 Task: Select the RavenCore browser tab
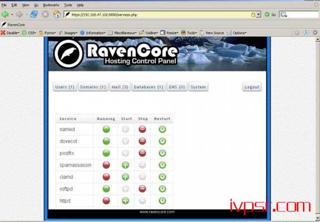(x=13, y=25)
